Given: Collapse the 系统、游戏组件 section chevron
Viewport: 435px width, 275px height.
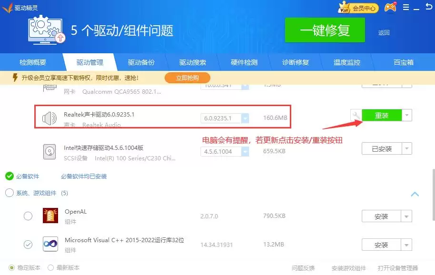Looking at the screenshot, I should click(415, 194).
